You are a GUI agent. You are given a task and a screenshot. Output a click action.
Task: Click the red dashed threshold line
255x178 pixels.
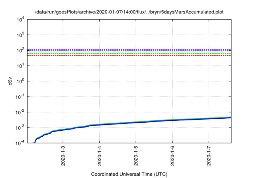[x=129, y=56]
